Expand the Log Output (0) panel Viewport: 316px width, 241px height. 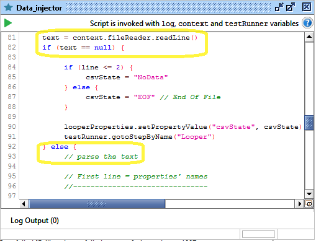click(35, 221)
